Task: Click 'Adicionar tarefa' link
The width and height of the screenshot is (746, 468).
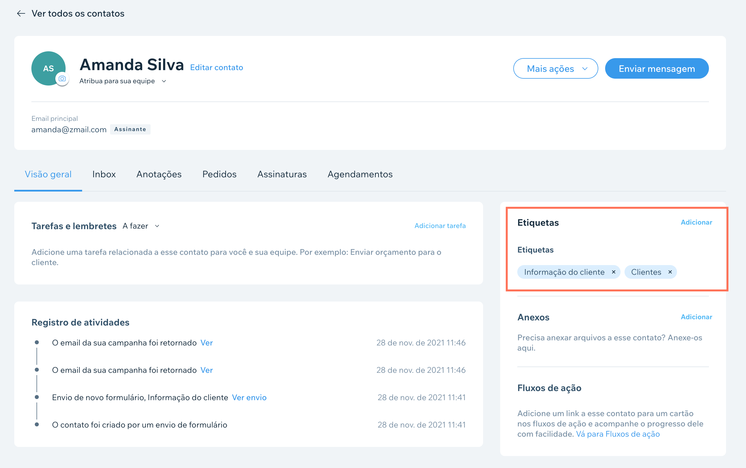Action: pyautogui.click(x=440, y=226)
